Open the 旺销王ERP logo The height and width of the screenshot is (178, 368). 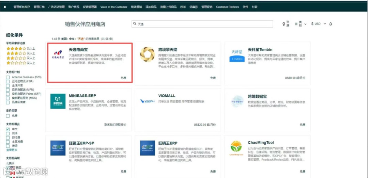coord(148,148)
